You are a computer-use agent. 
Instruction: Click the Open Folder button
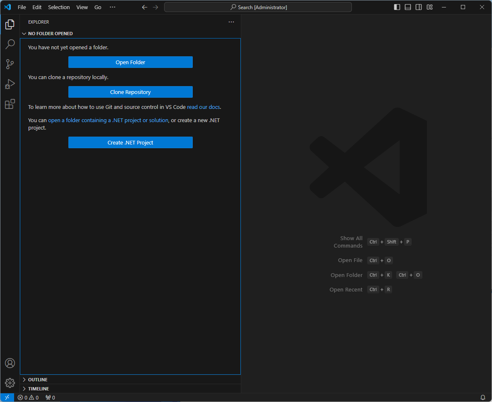tap(131, 63)
